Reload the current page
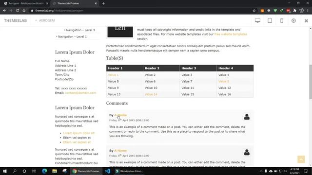 pos(18,11)
